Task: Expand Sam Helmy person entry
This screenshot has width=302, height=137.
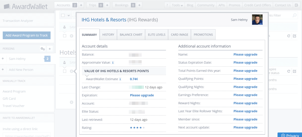Action: [3, 59]
